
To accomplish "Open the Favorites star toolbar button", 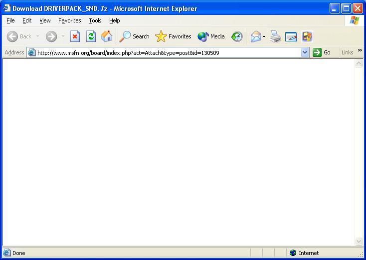I will (x=173, y=36).
